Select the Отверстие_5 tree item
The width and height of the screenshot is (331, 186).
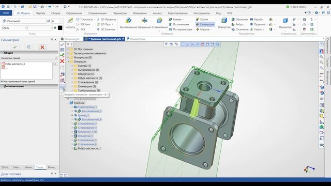[85, 136]
